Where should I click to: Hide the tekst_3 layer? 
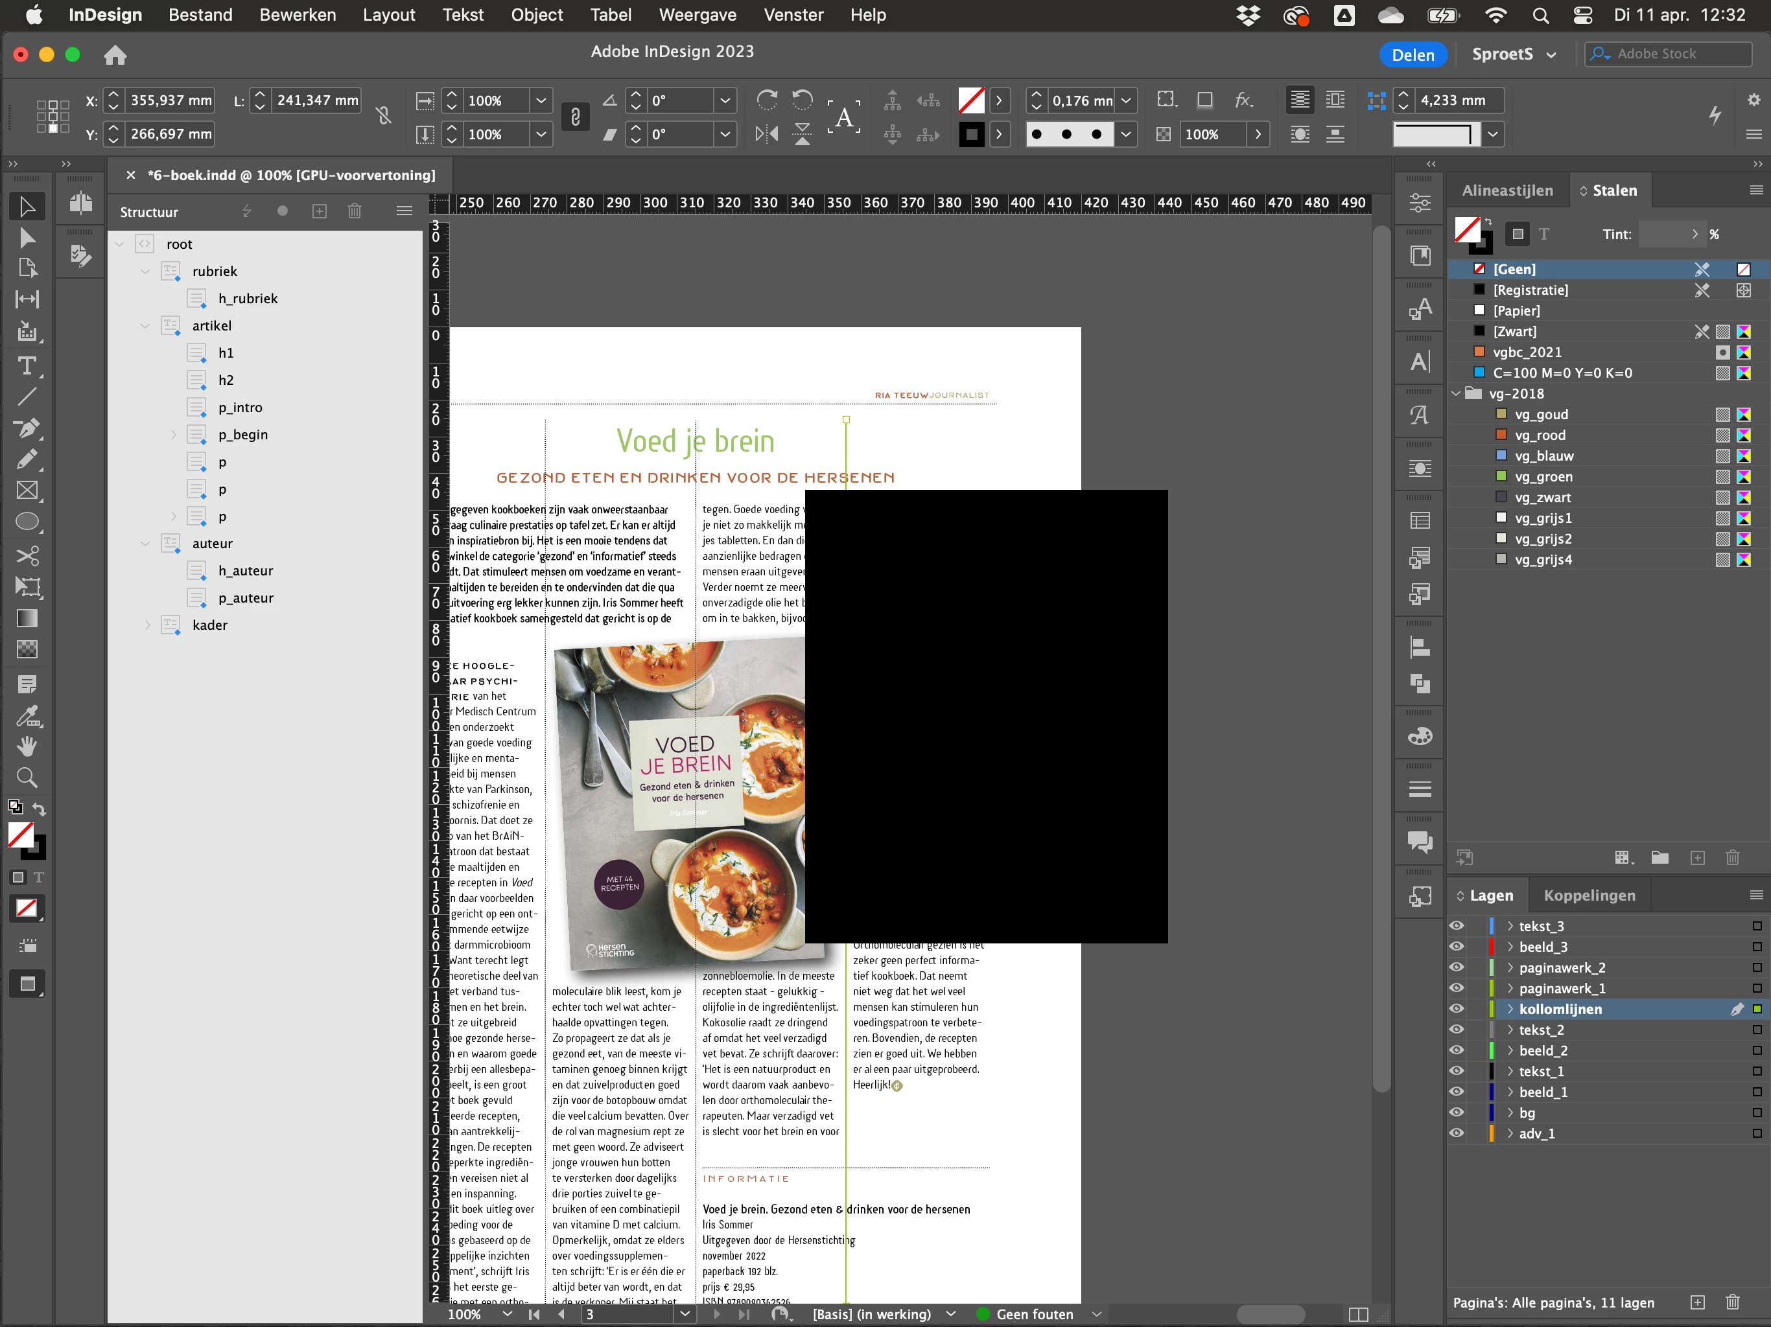tap(1457, 926)
